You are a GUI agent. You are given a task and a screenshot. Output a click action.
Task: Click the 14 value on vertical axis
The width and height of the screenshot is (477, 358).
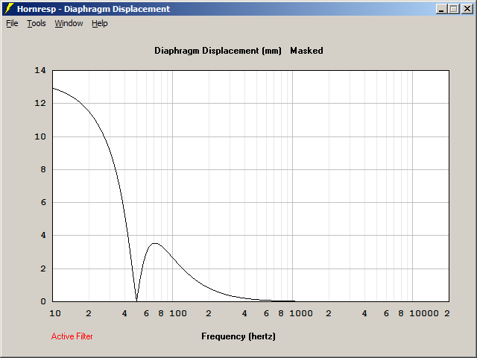40,70
